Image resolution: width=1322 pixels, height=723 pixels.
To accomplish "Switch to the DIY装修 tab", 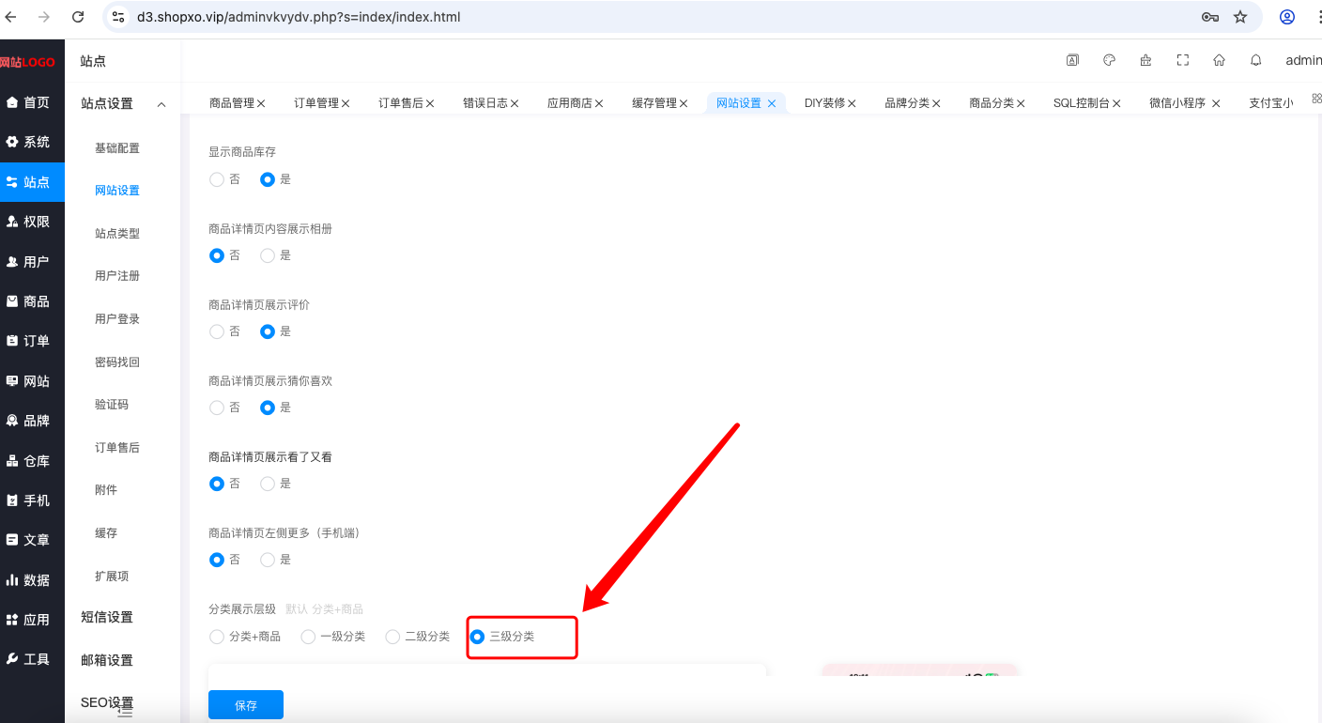I will (x=824, y=103).
